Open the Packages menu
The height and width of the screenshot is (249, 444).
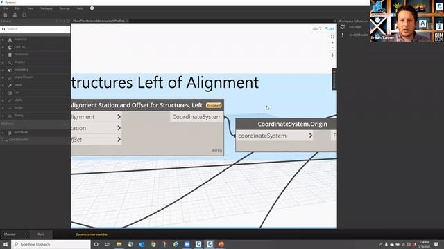click(46, 8)
